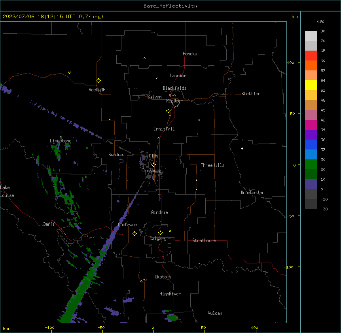Viewport: 341px width, 333px height.
Task: Select the Sylvan map label
Action: [x=154, y=97]
